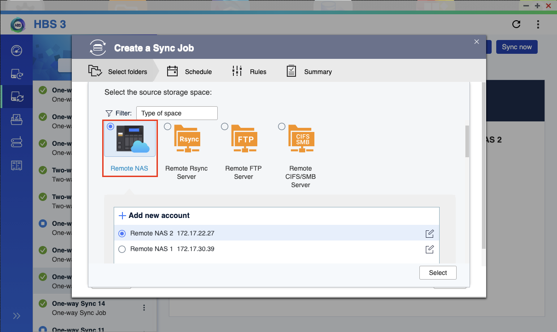Click the HBS 3 logo icon
The height and width of the screenshot is (332, 557).
click(x=18, y=24)
